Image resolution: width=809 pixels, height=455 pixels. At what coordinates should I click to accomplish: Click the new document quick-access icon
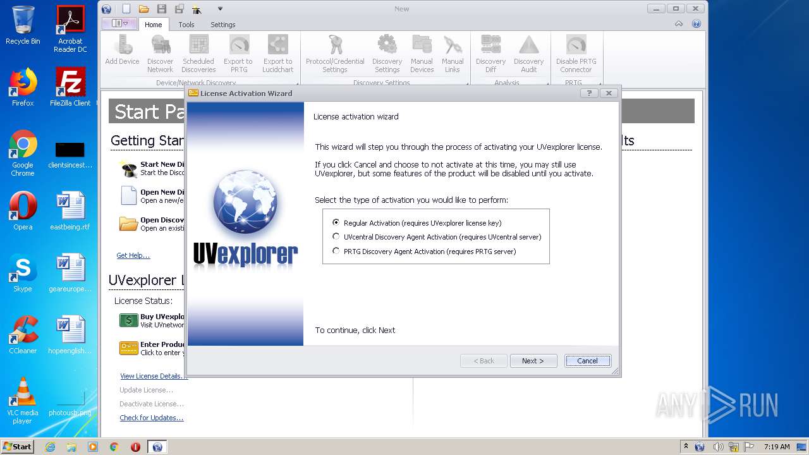126,9
